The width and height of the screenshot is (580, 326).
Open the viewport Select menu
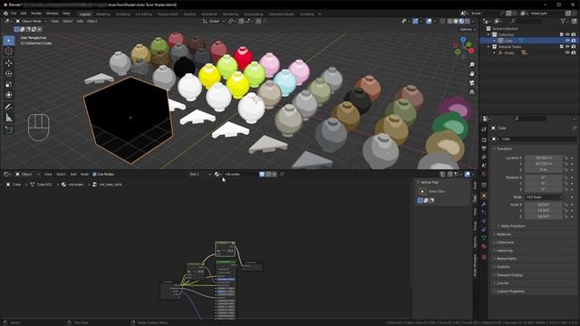(68, 21)
